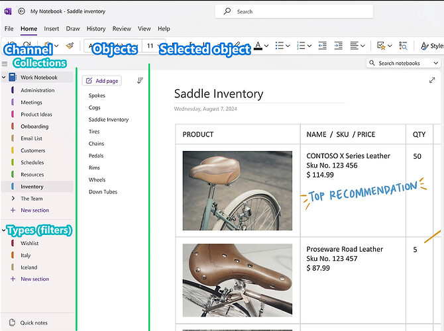Switch to the View tab
This screenshot has width=444, height=331.
144,28
